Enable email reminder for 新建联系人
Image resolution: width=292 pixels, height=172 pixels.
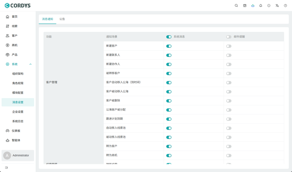coord(229,55)
